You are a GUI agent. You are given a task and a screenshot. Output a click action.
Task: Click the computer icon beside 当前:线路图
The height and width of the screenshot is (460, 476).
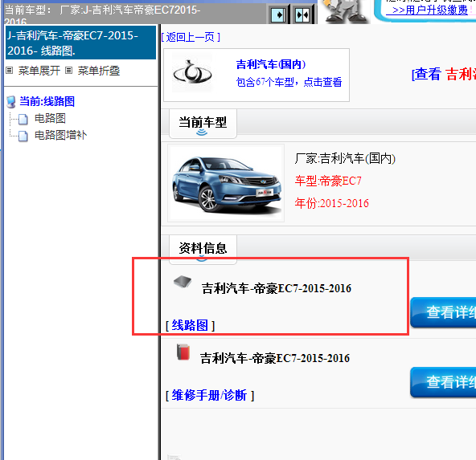[x=11, y=102]
